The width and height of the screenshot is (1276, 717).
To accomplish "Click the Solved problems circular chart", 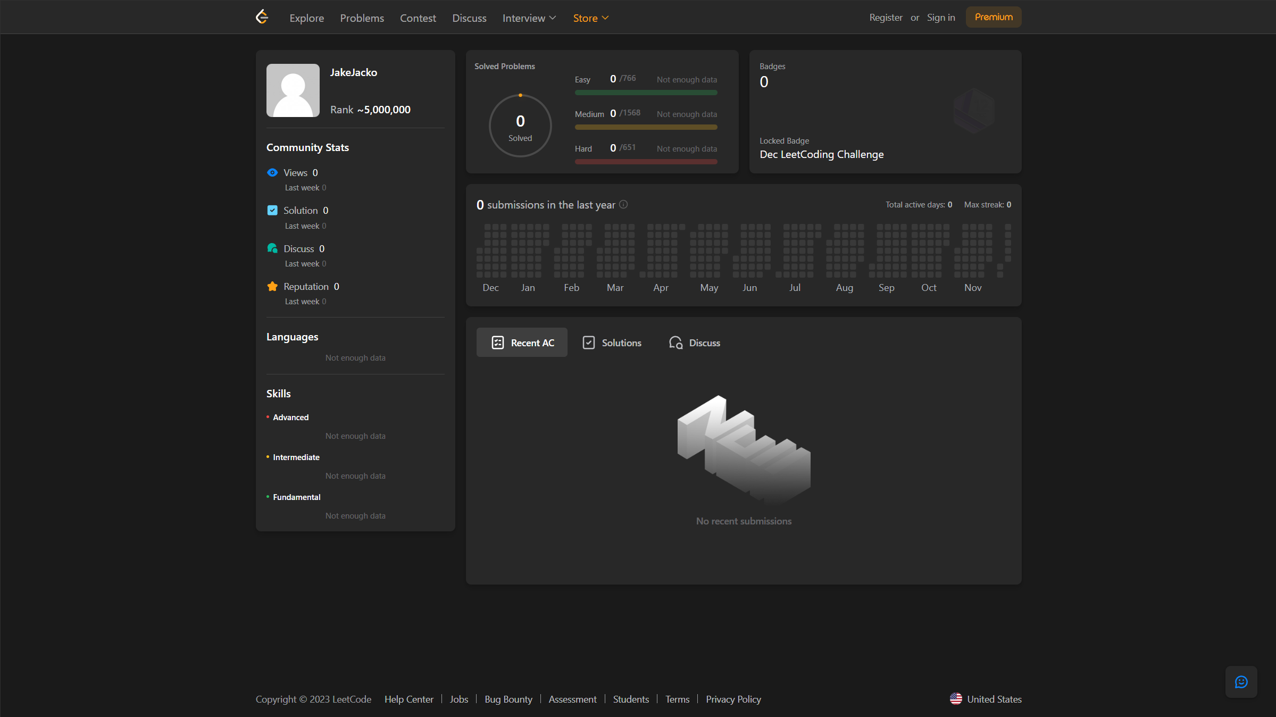I will pos(520,126).
